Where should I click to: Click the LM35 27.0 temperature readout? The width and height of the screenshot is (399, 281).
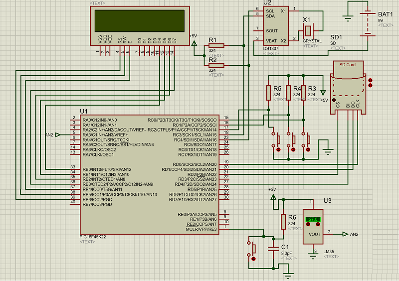pyautogui.click(x=314, y=219)
